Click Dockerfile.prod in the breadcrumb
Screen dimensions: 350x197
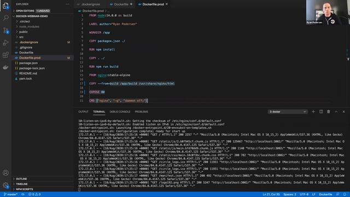93,11
